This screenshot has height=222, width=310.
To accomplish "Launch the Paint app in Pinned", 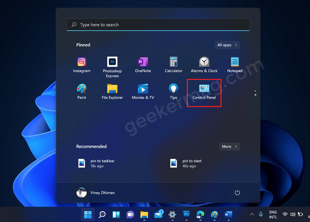I will [x=81, y=92].
